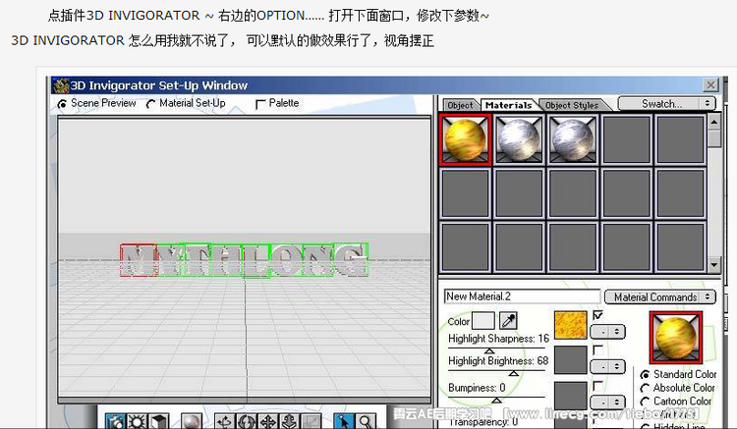
Task: Select the cube object tool
Action: click(159, 421)
